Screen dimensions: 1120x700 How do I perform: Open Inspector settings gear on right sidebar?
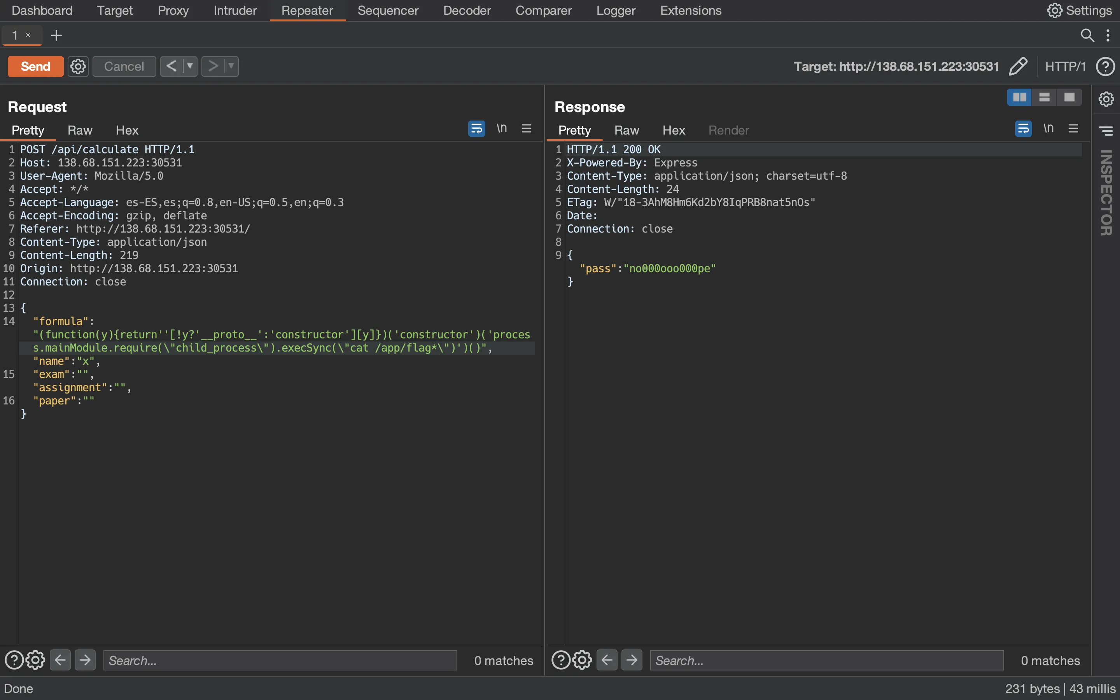pyautogui.click(x=1106, y=99)
